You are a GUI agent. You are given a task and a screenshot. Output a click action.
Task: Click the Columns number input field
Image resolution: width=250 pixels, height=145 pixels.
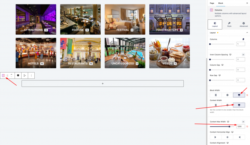(241, 44)
